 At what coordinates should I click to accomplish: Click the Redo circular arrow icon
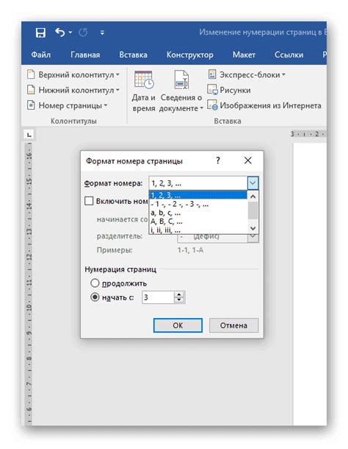83,32
